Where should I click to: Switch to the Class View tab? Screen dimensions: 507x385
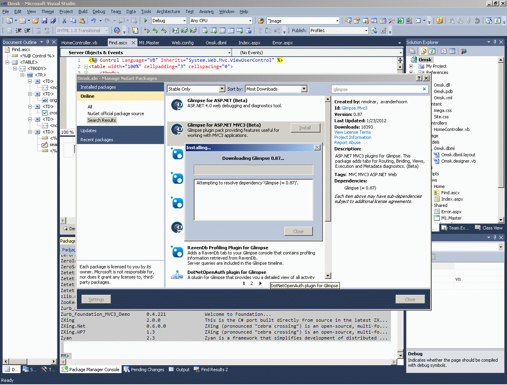point(489,228)
